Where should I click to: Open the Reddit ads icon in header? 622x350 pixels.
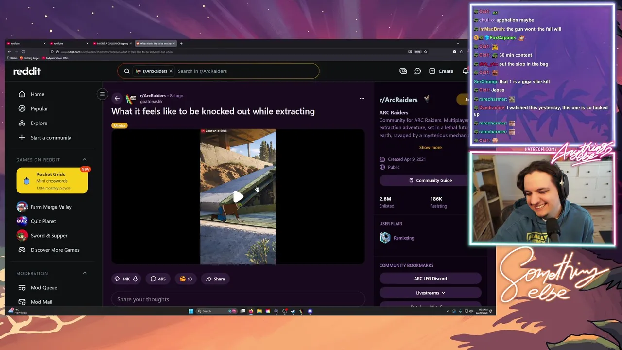[x=403, y=71]
